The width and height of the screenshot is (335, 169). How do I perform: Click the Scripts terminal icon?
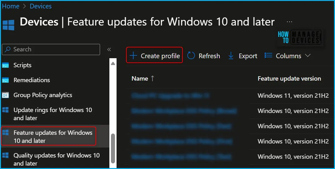pos(5,65)
